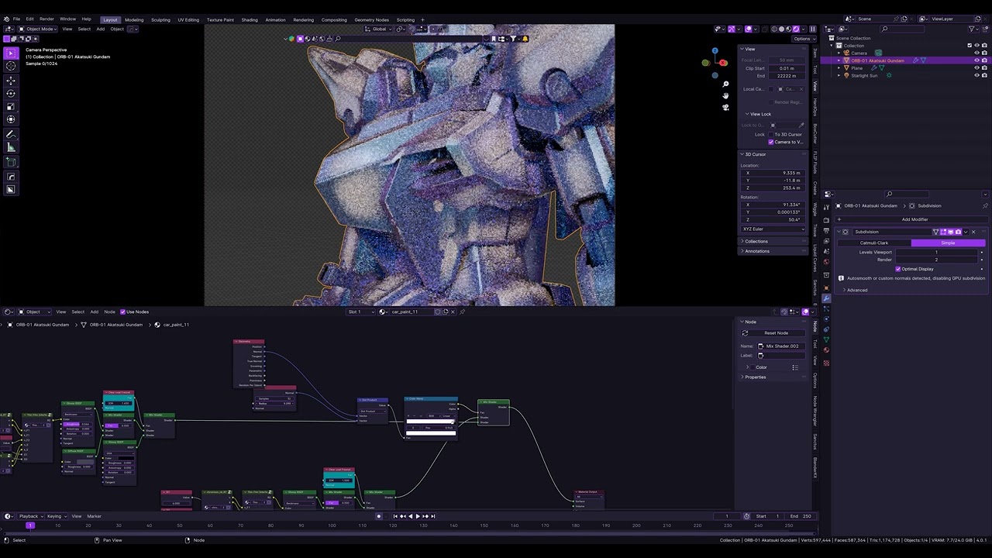This screenshot has width=992, height=558.
Task: Toggle camera view with the camera icon
Action: [725, 107]
